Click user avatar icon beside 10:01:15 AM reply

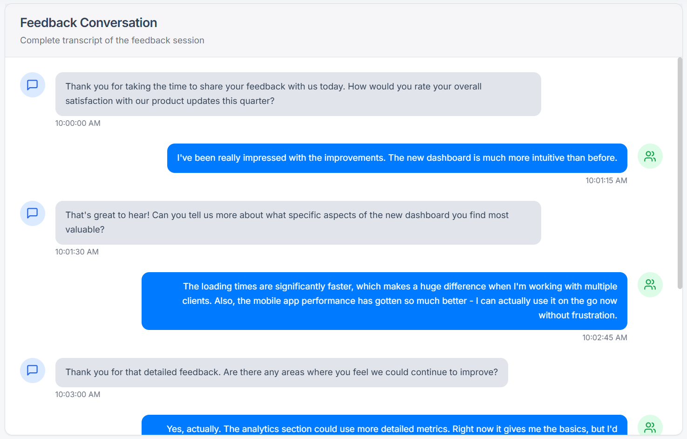click(x=650, y=156)
